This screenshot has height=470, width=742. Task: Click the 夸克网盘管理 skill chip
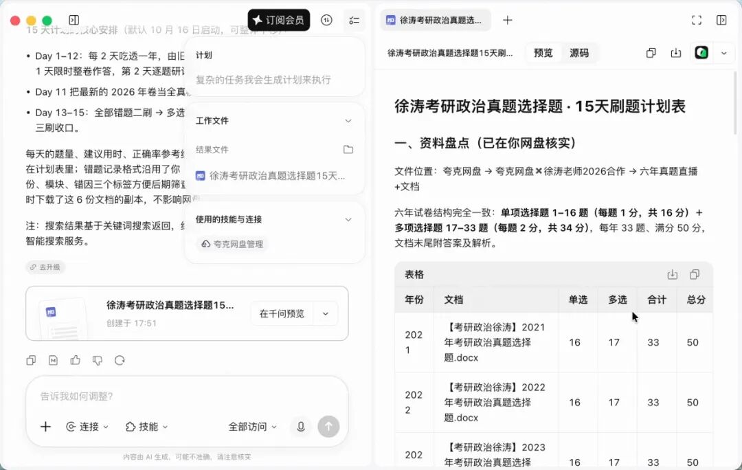232,244
